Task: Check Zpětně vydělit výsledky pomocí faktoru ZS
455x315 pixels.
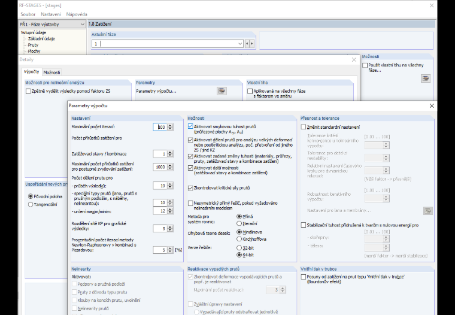Action: pyautogui.click(x=28, y=91)
